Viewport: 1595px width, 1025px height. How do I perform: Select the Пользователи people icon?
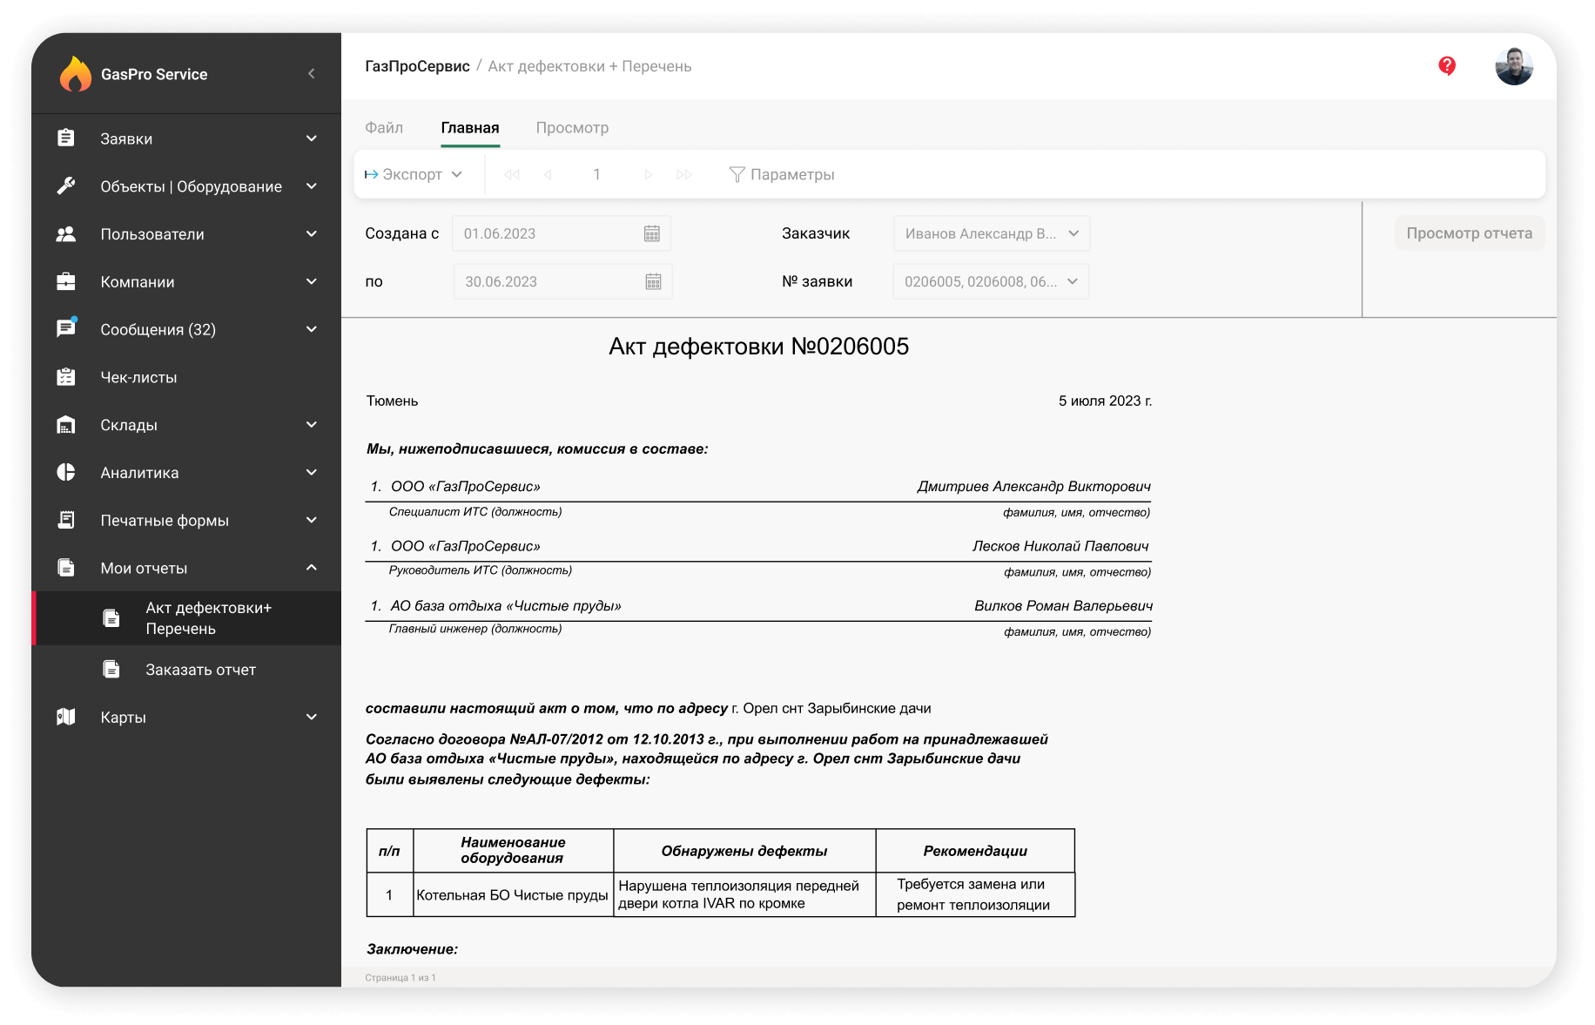pos(66,233)
